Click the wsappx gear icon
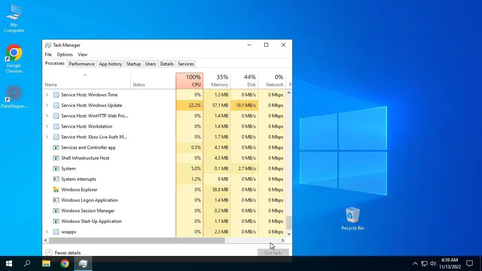 coord(56,232)
